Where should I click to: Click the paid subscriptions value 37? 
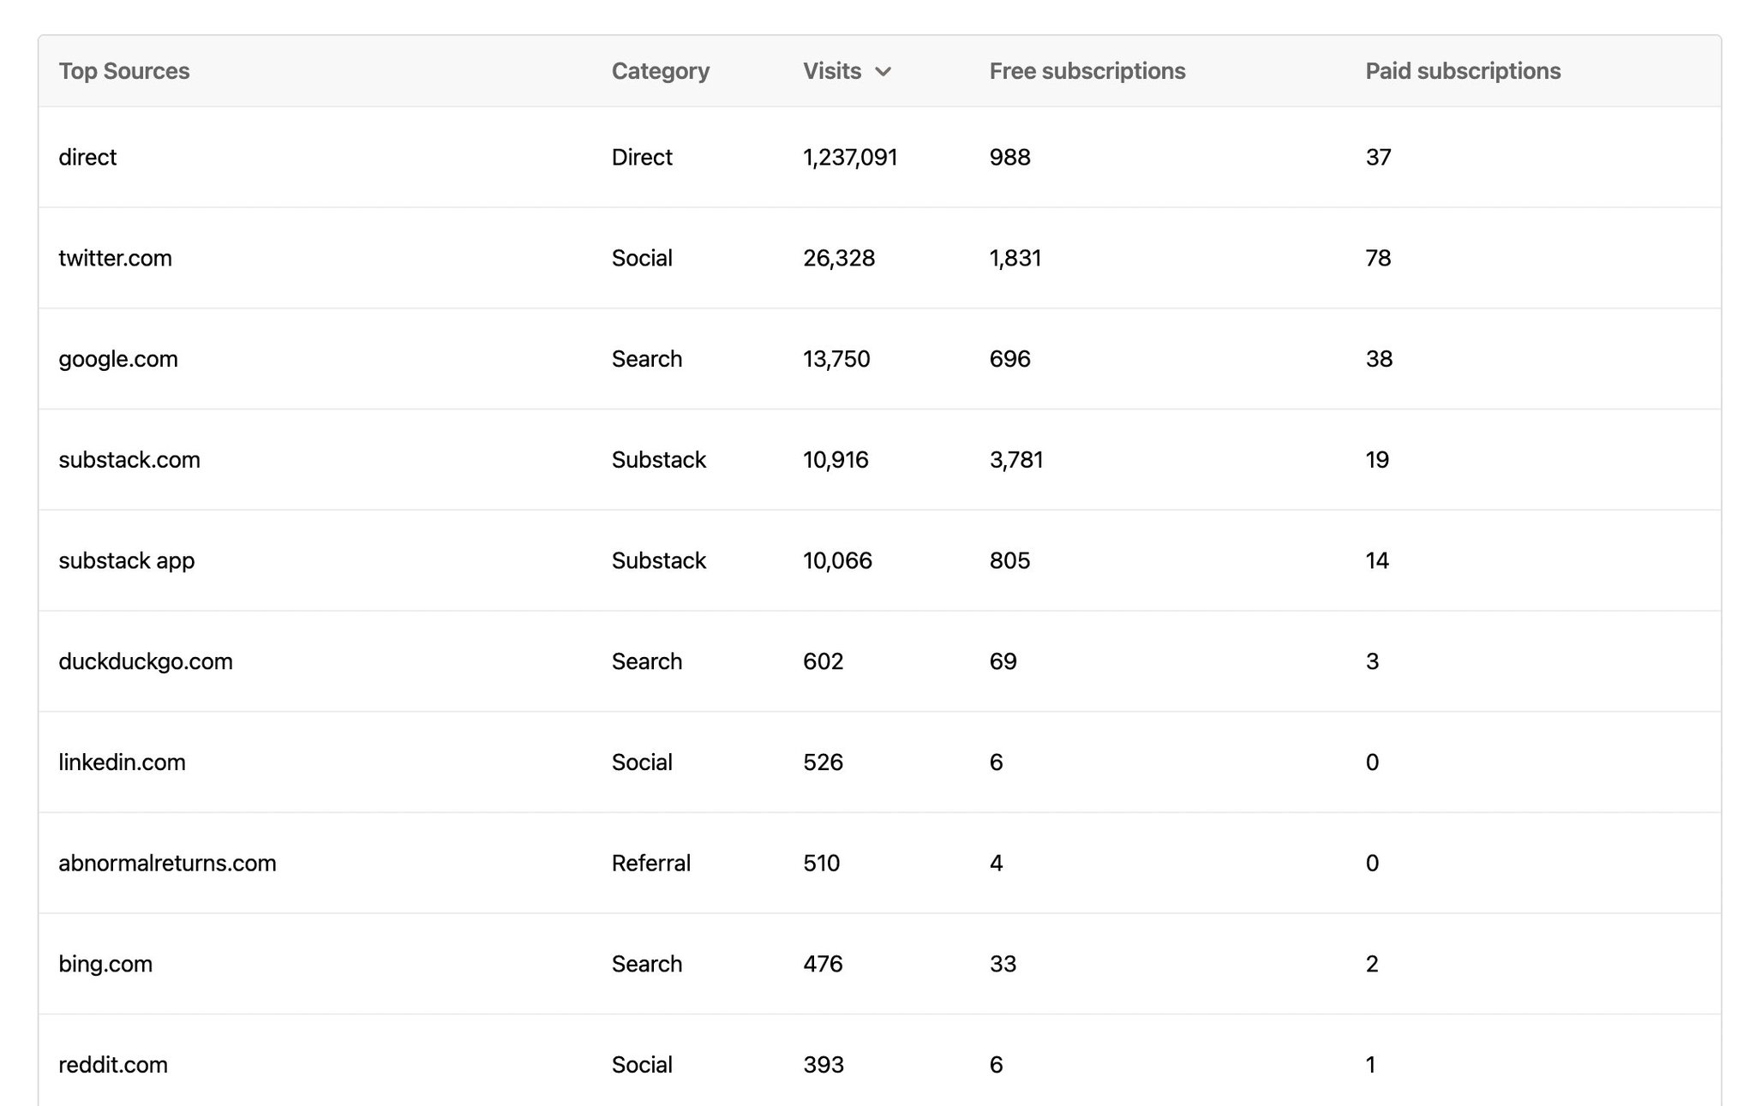pyautogui.click(x=1379, y=157)
